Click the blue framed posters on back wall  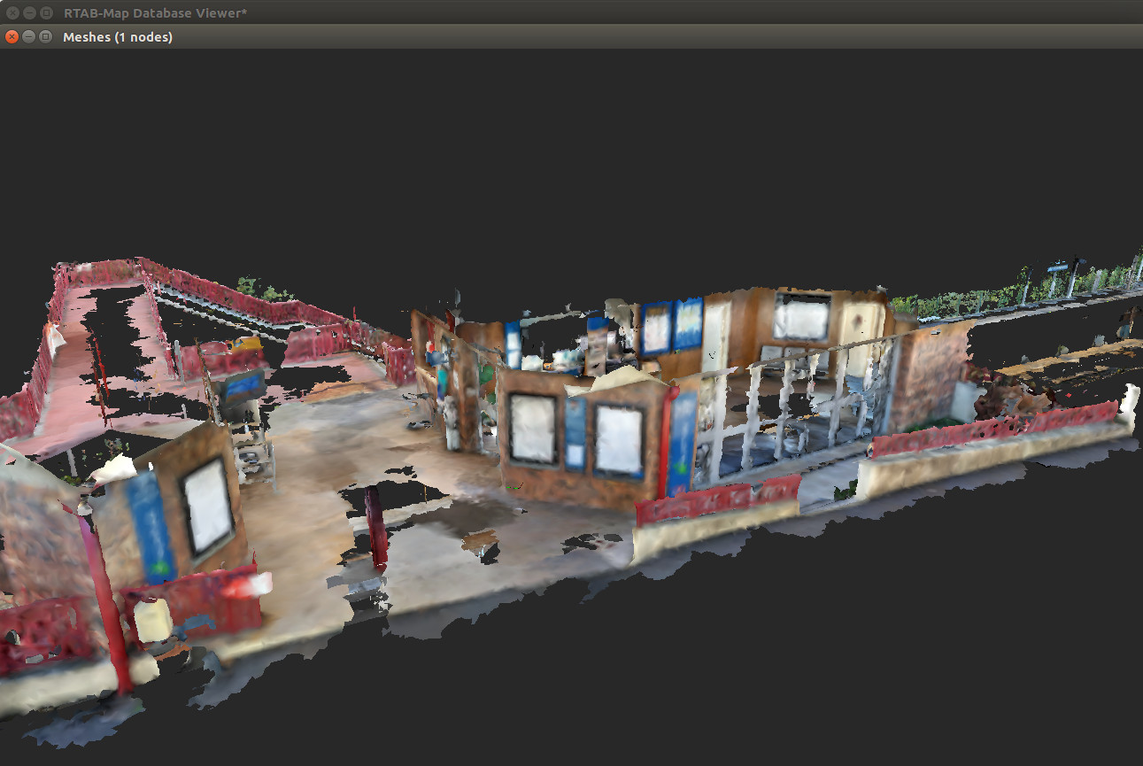point(672,326)
